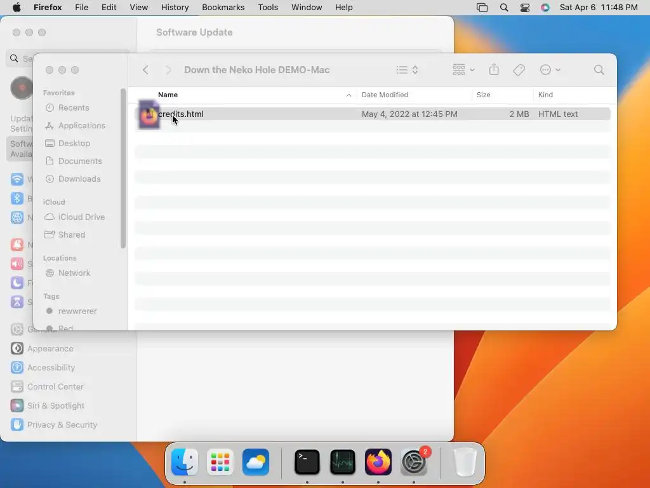Image resolution: width=650 pixels, height=488 pixels.
Task: Search in the Finder window
Action: 599,70
